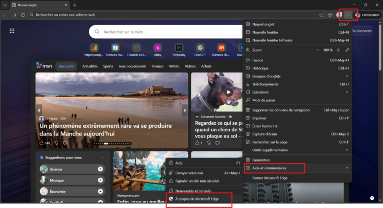
Task: Open the Jeux occasionnels tab
Action: click(132, 66)
